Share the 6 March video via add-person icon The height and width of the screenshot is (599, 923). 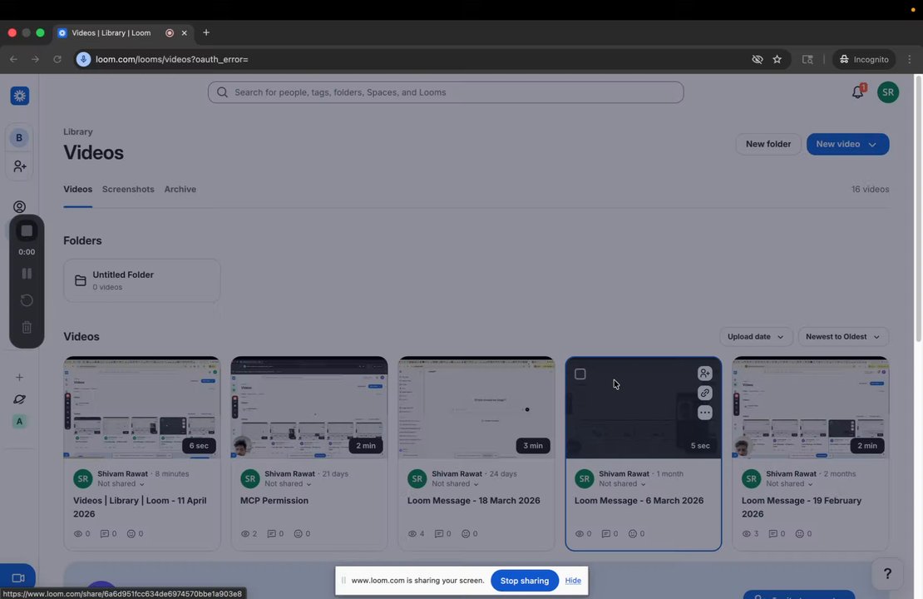click(x=704, y=374)
